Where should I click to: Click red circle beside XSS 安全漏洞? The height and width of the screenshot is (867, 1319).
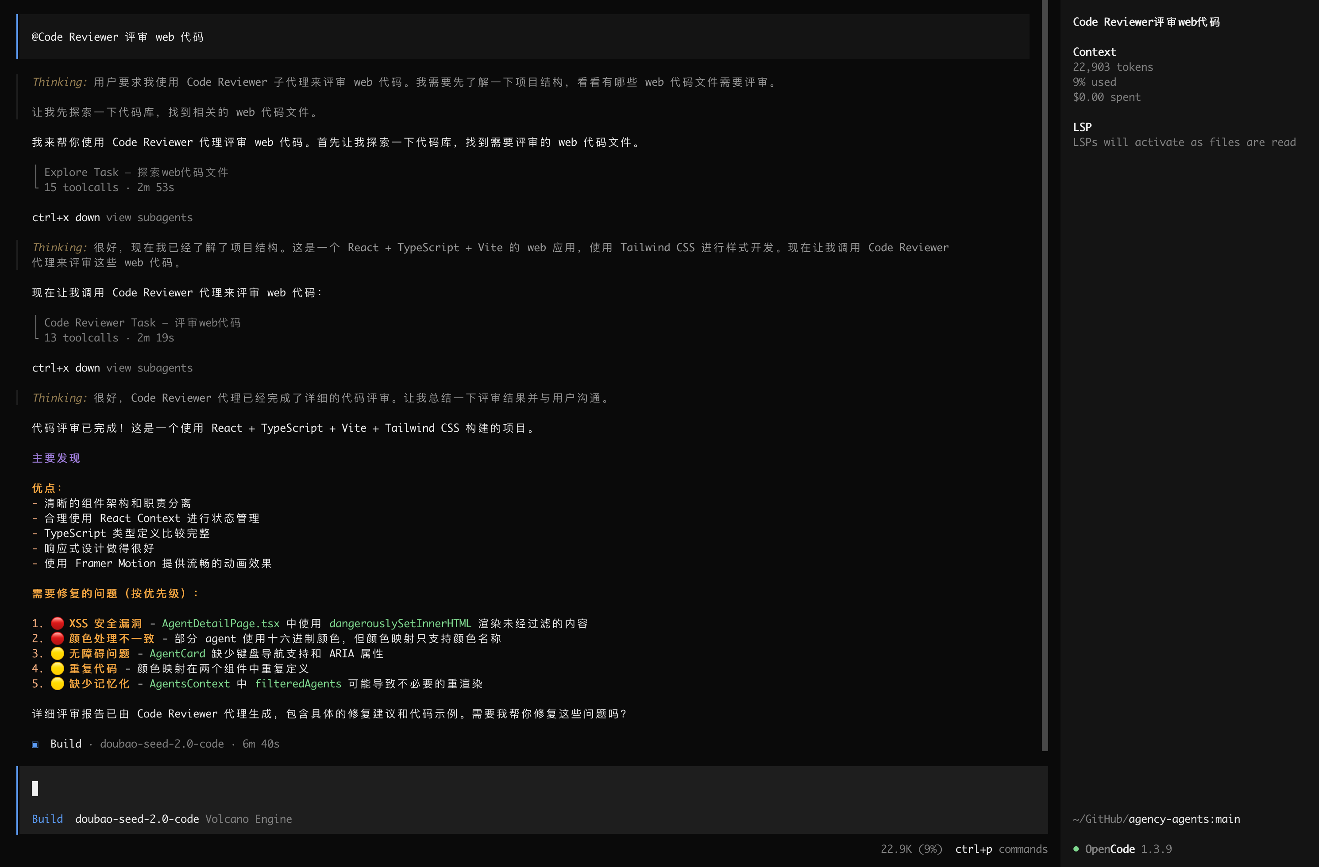click(x=57, y=624)
